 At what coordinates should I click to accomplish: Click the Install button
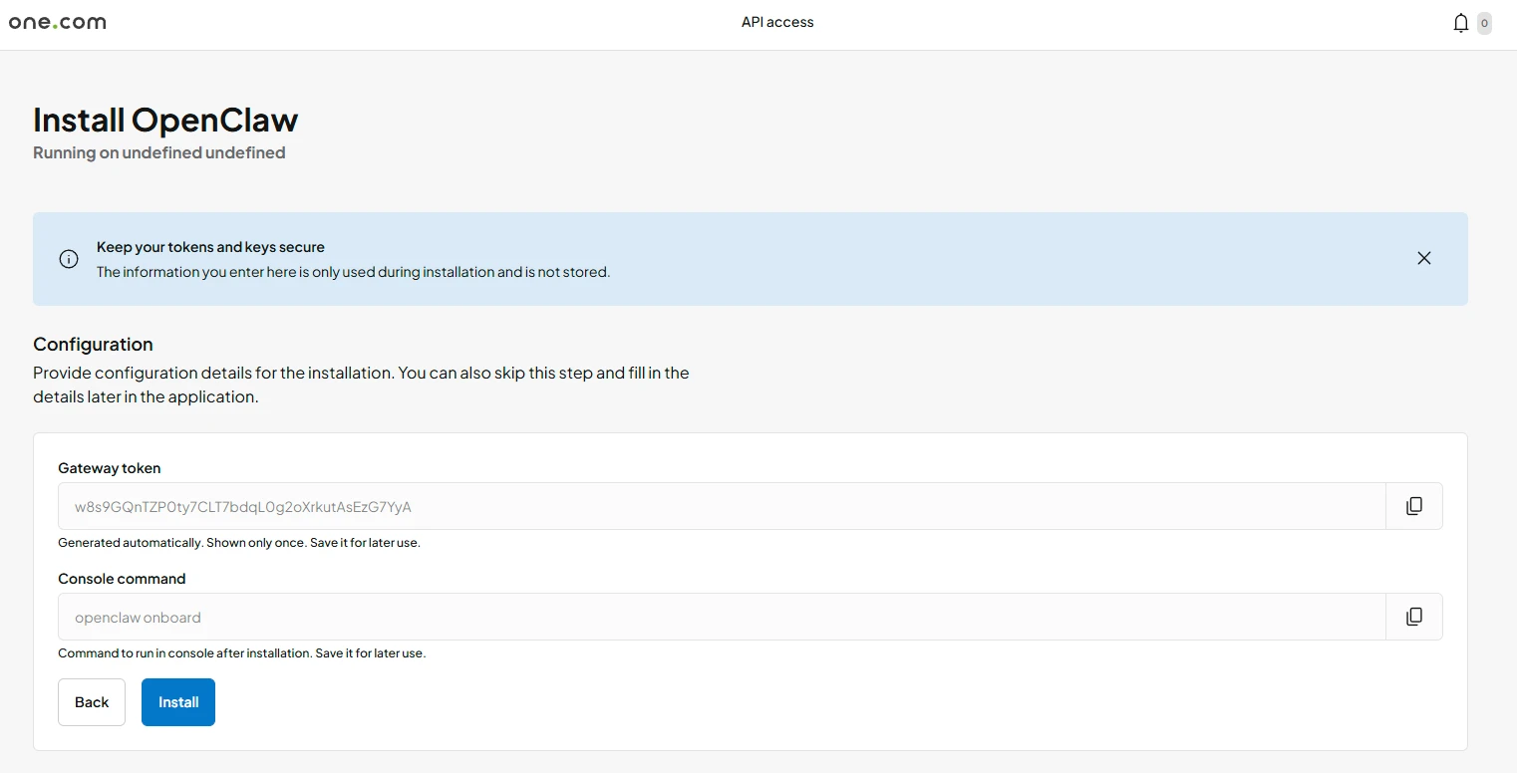click(x=178, y=702)
